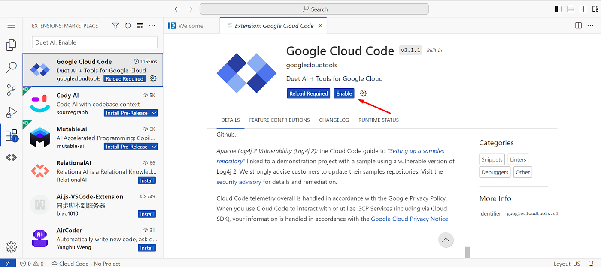Select the Extension: Google Cloud Code tab
Screen dimensions: 601x267
(x=274, y=26)
